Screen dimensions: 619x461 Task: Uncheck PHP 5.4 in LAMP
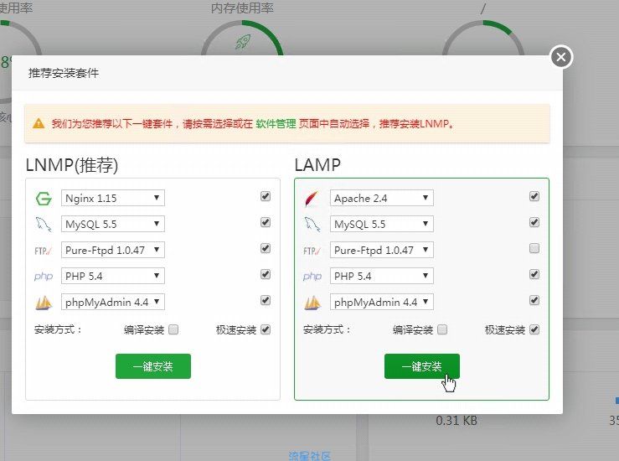pyautogui.click(x=534, y=274)
